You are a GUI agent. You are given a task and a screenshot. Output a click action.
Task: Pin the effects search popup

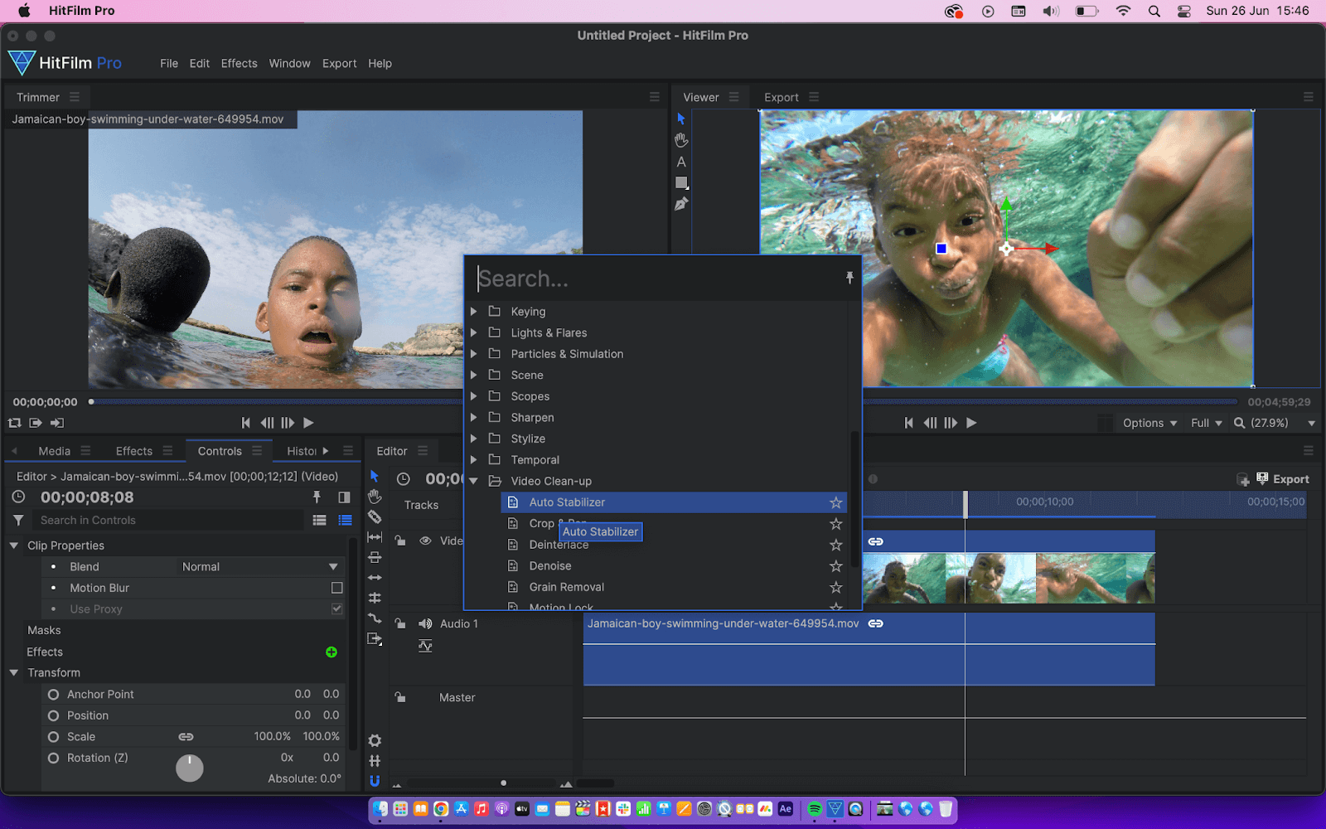[849, 278]
